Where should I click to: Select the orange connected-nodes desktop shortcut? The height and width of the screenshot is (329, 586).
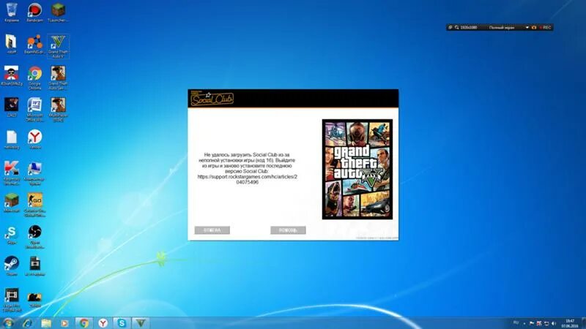tap(34, 44)
